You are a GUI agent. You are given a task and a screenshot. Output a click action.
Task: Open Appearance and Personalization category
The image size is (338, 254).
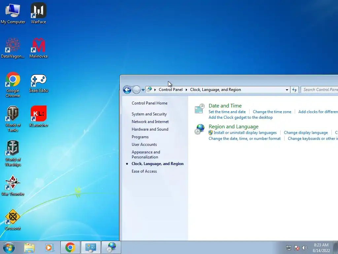[x=146, y=155]
